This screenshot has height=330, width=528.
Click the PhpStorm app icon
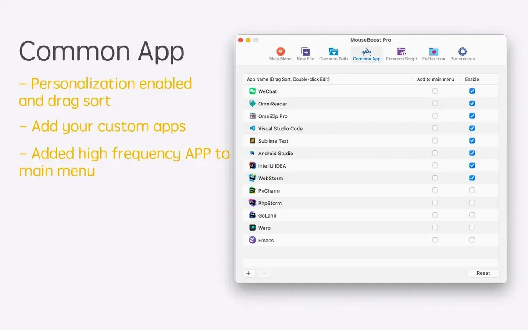coord(252,203)
